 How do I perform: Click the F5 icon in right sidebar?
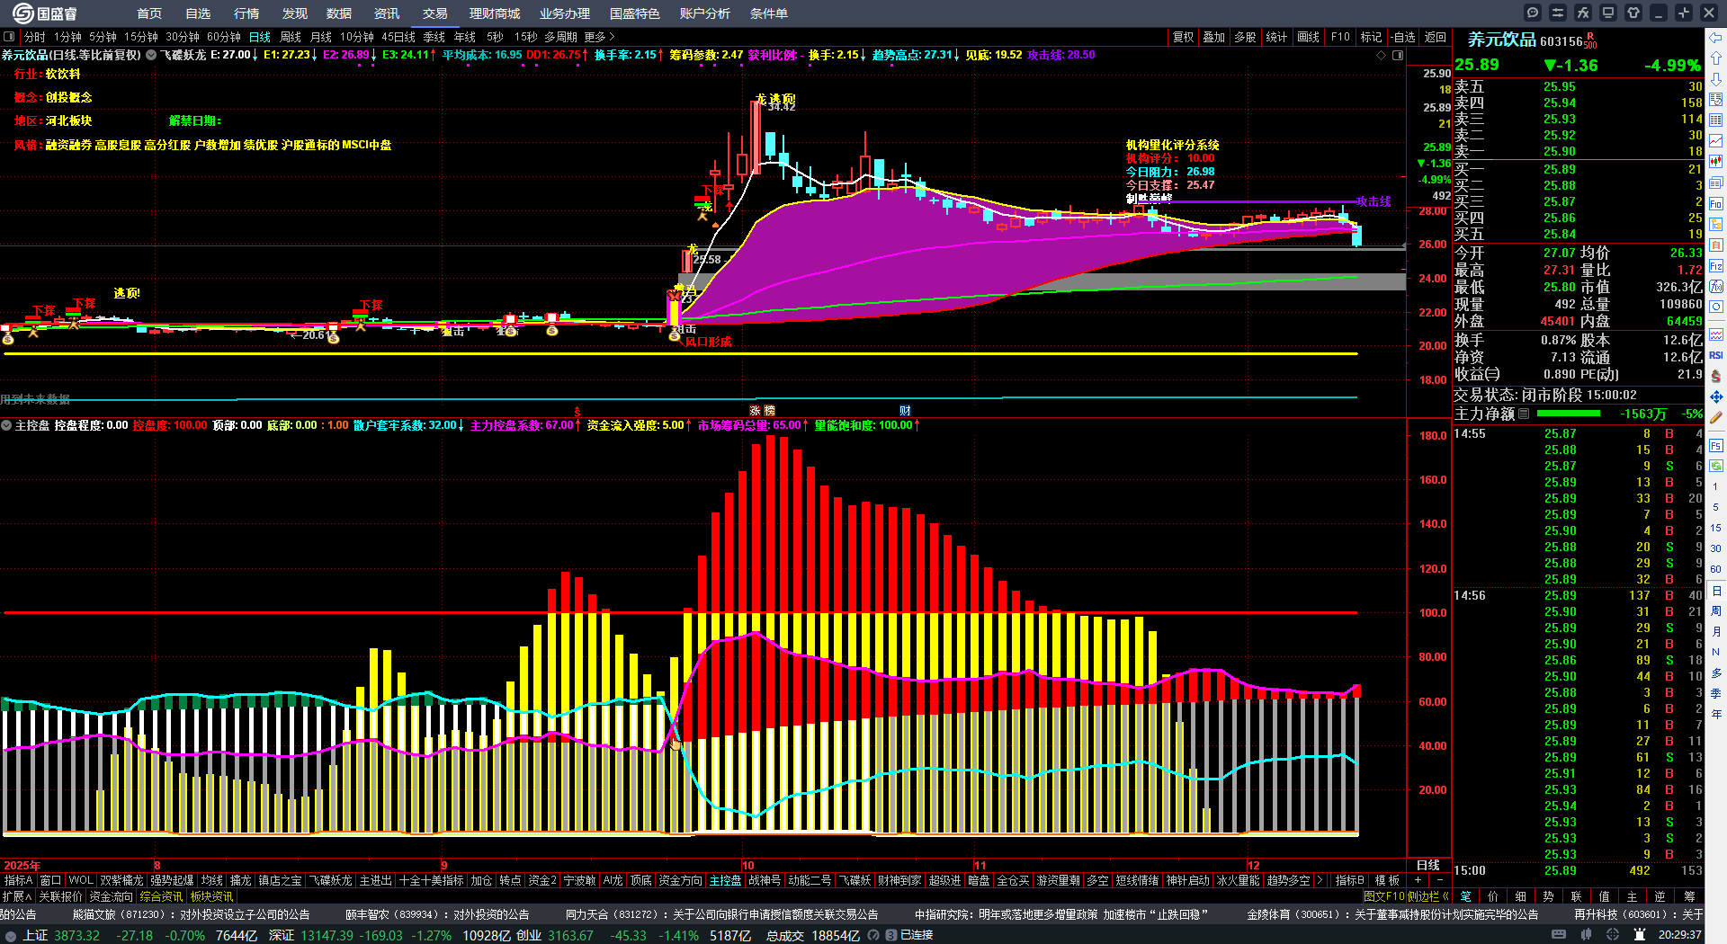[x=1716, y=445]
